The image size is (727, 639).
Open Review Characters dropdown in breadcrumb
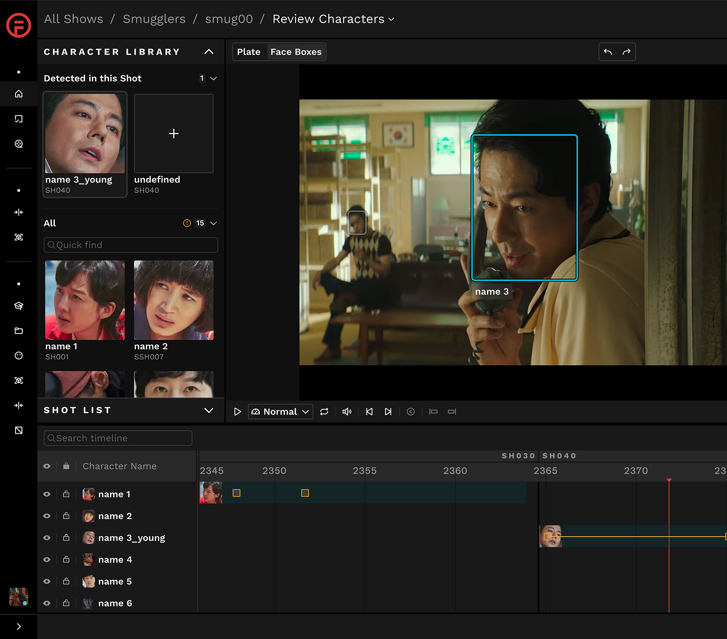(333, 19)
